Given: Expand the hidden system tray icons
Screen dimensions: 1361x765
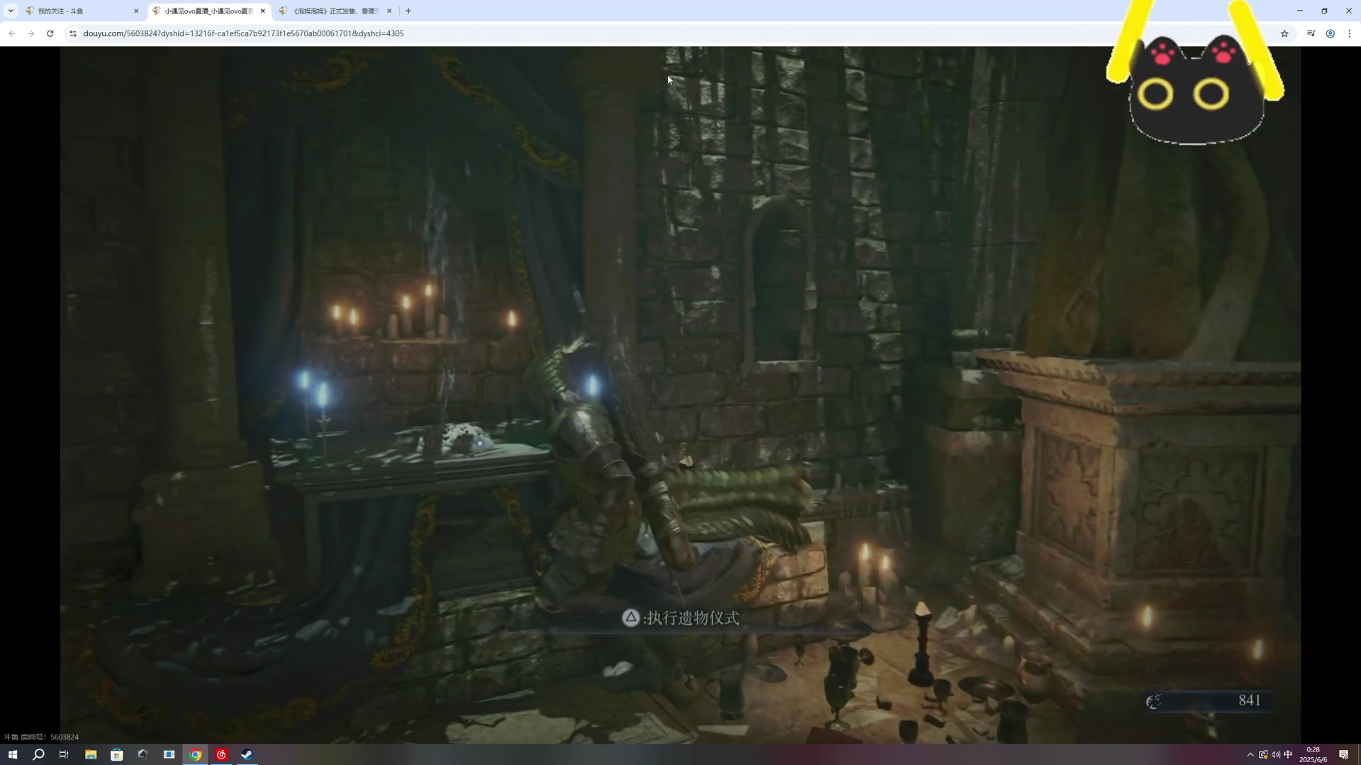Looking at the screenshot, I should 1250,754.
